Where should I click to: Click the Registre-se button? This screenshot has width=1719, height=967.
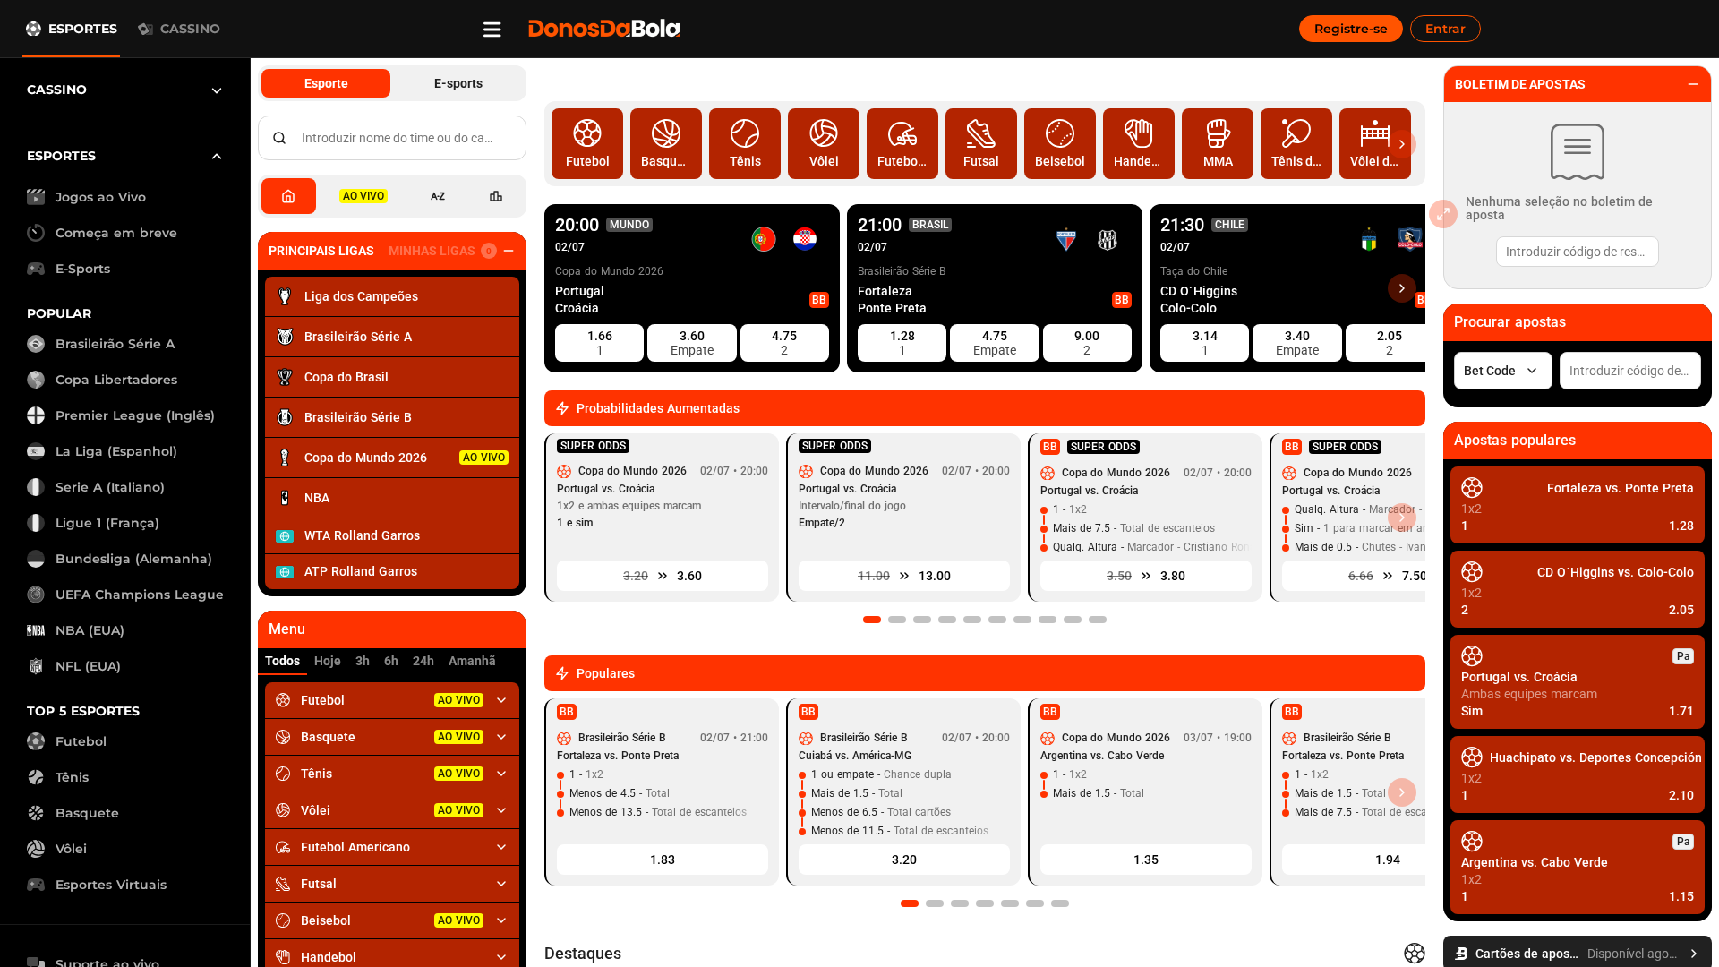tap(1350, 29)
